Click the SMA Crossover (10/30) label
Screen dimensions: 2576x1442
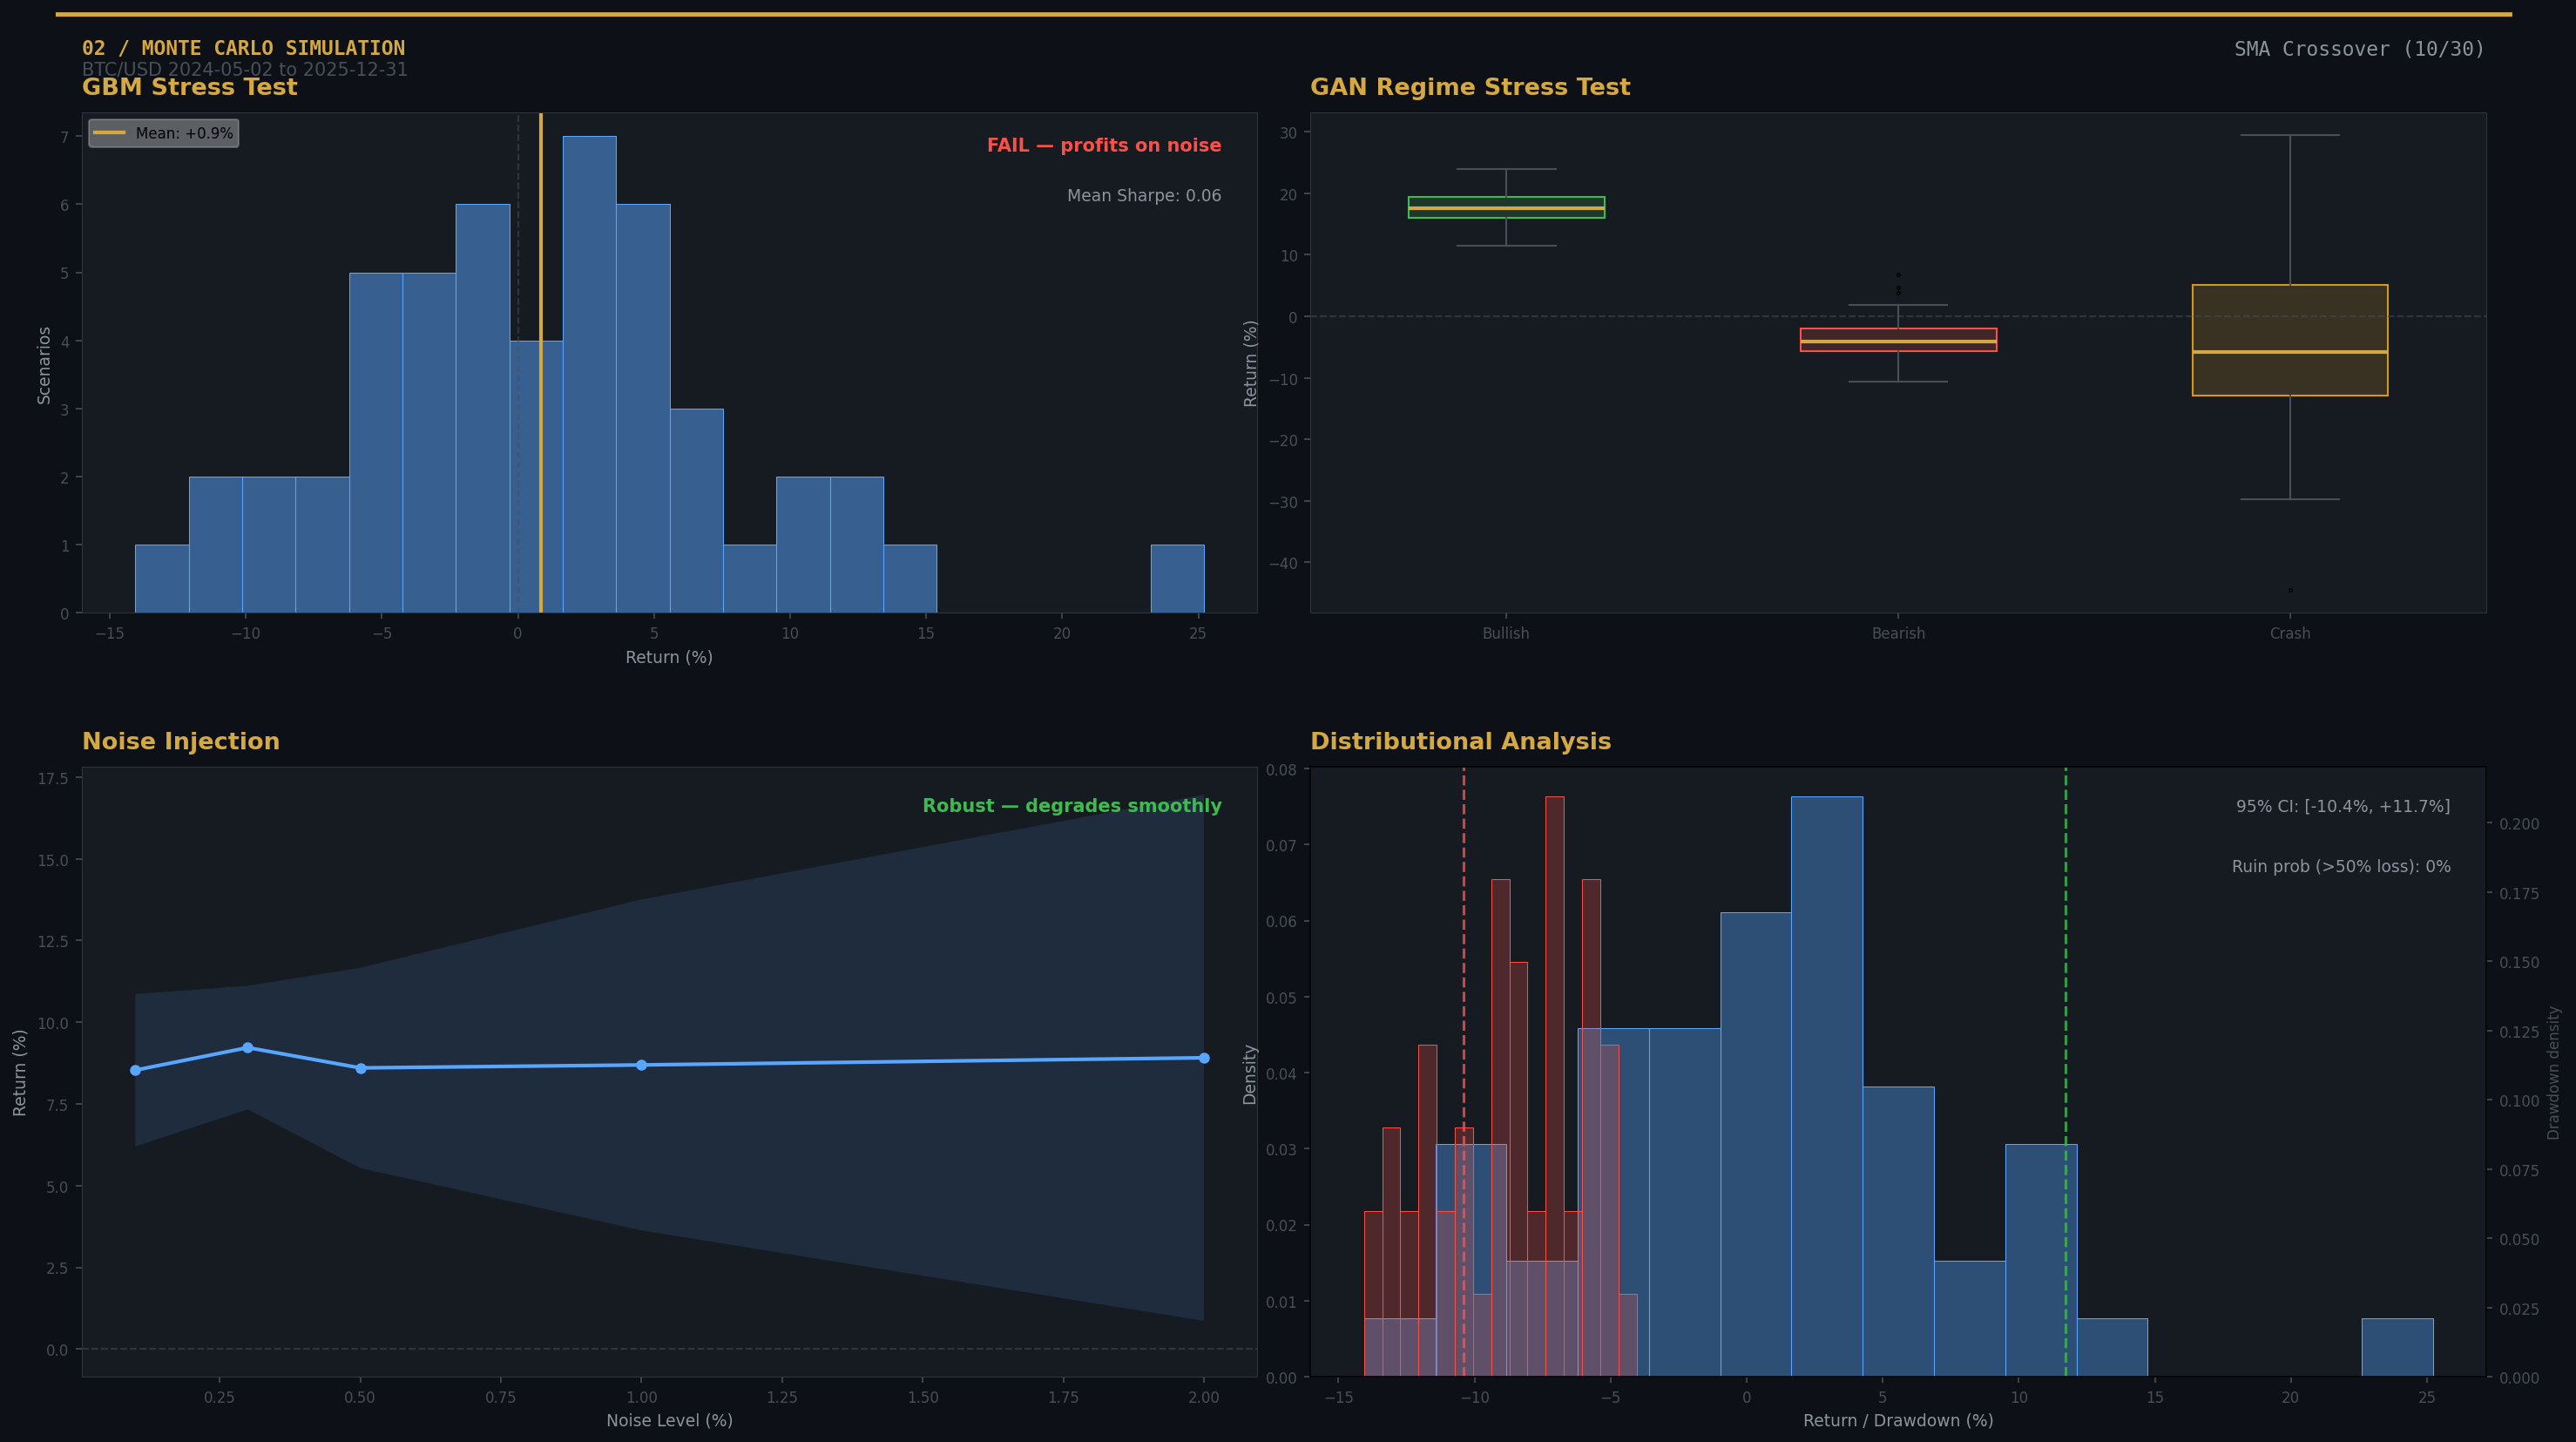(x=2359, y=49)
